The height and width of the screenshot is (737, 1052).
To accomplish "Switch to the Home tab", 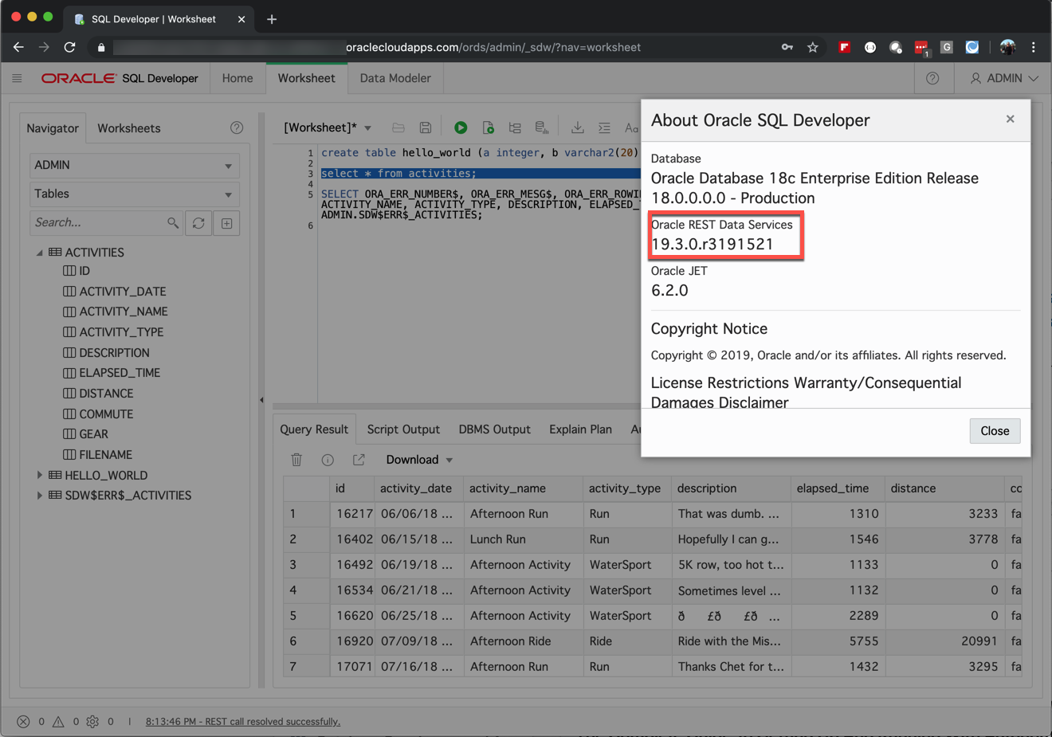I will pyautogui.click(x=237, y=78).
